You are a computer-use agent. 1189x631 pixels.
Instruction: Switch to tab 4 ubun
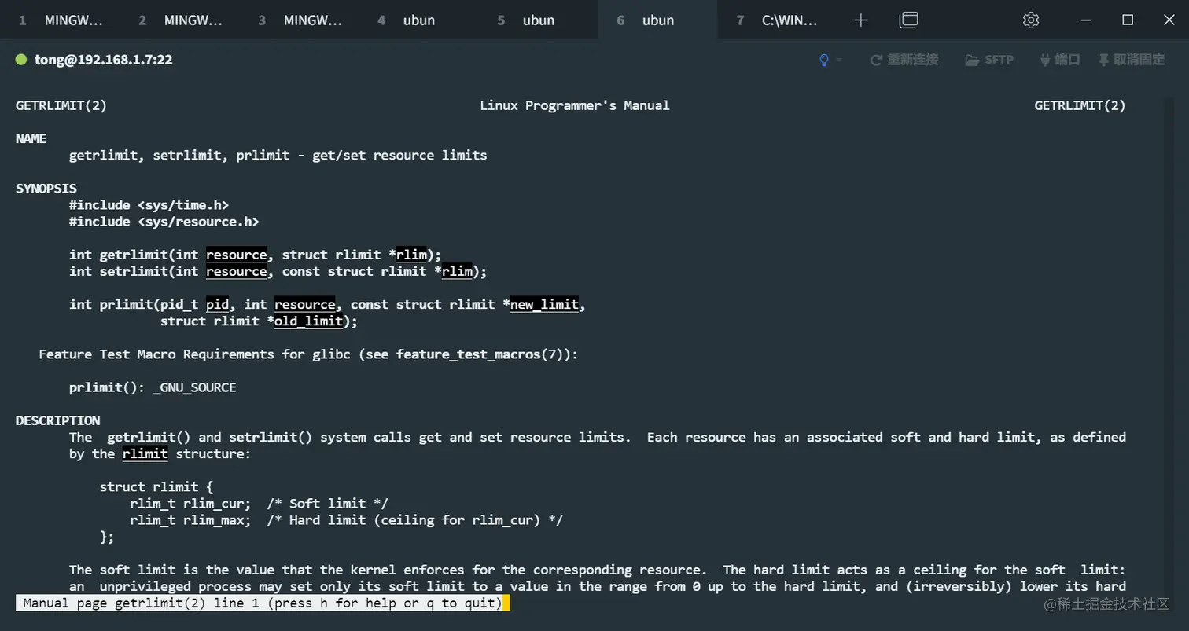[418, 20]
